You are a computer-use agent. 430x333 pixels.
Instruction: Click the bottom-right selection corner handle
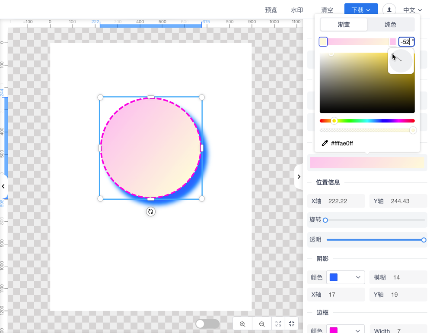tap(201, 199)
